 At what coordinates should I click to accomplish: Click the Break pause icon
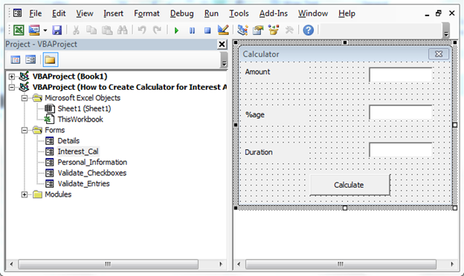click(192, 30)
